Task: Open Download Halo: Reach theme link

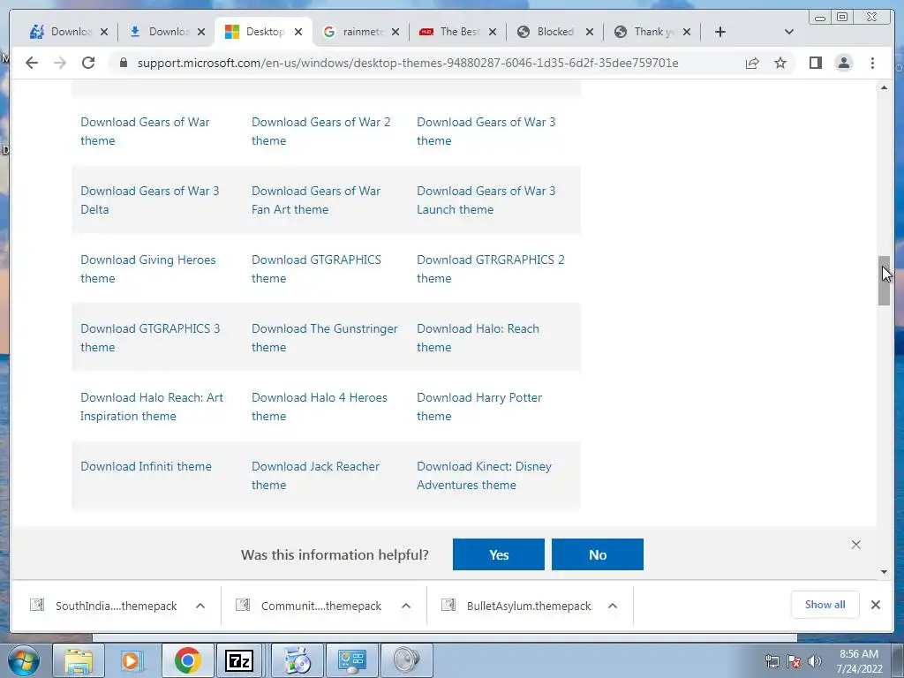Action: click(478, 338)
